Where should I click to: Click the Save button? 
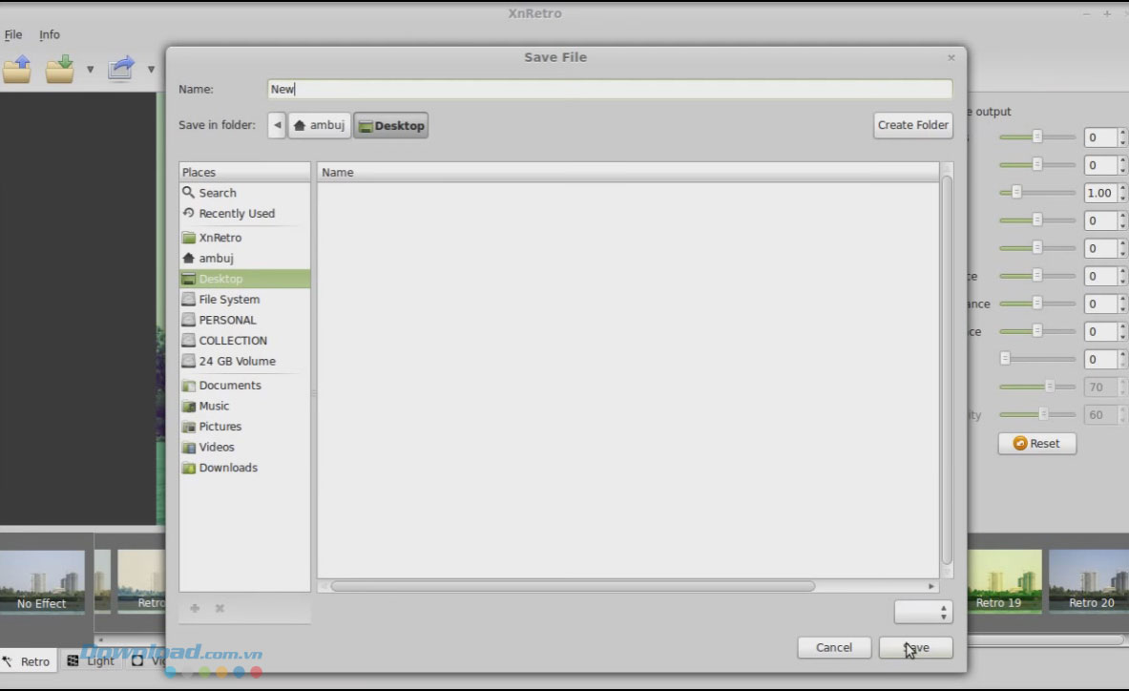point(915,647)
